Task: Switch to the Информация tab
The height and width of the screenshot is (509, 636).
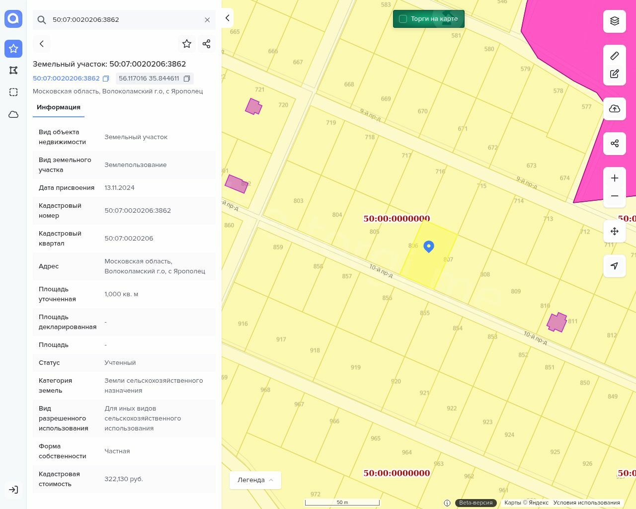Action: pyautogui.click(x=59, y=107)
